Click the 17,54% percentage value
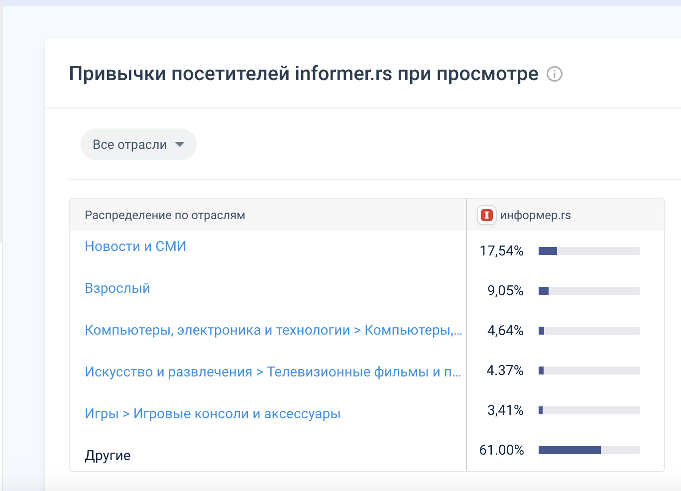Image resolution: width=681 pixels, height=491 pixels. (501, 251)
